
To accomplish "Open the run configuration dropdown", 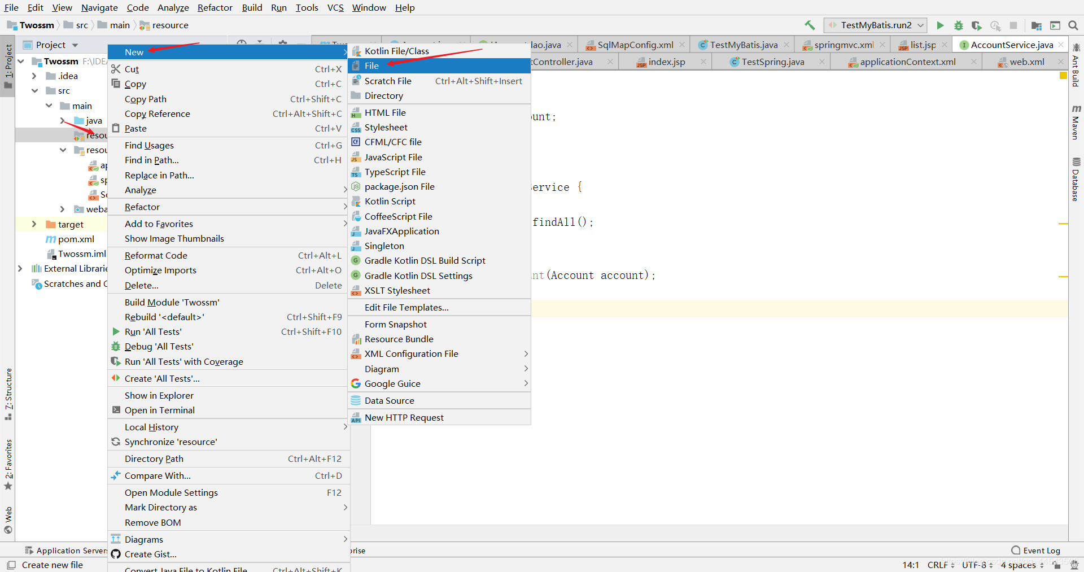I will [875, 25].
